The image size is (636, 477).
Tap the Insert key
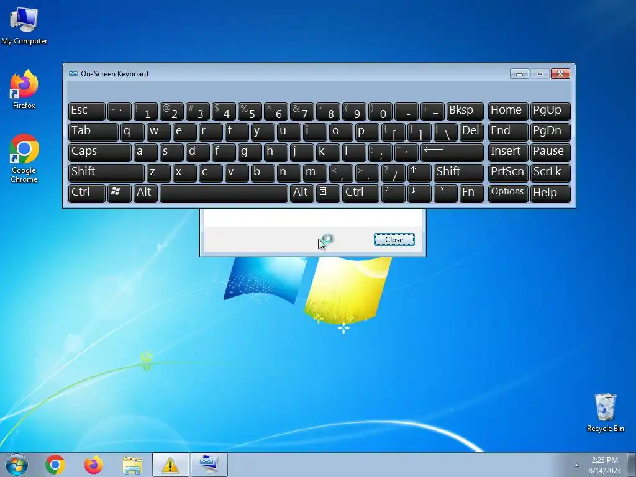[508, 153]
